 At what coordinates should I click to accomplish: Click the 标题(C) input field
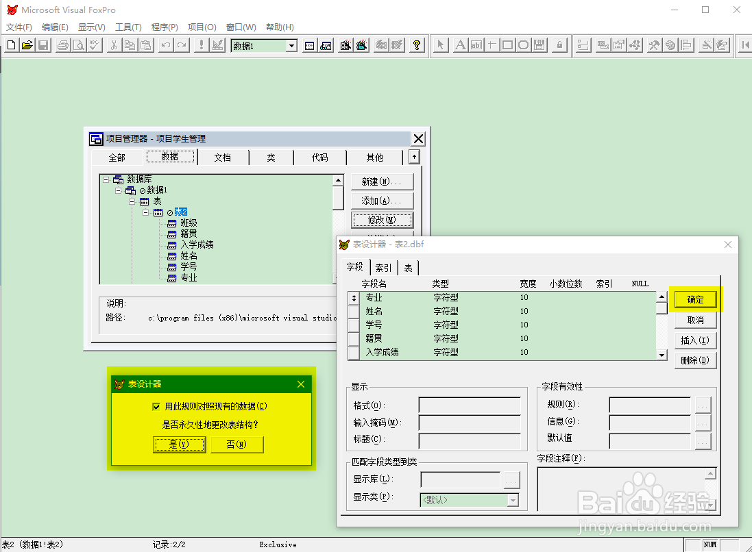pyautogui.click(x=470, y=440)
